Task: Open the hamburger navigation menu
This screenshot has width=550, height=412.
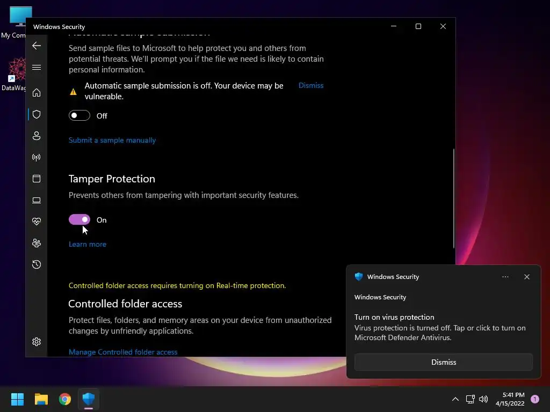Action: point(37,67)
